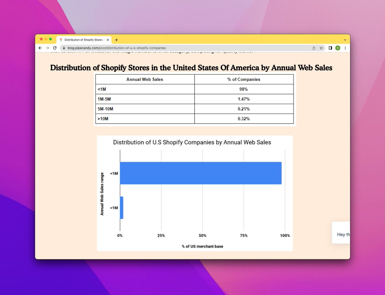
Task: Open the Hey chat popup widget
Action: pyautogui.click(x=341, y=232)
